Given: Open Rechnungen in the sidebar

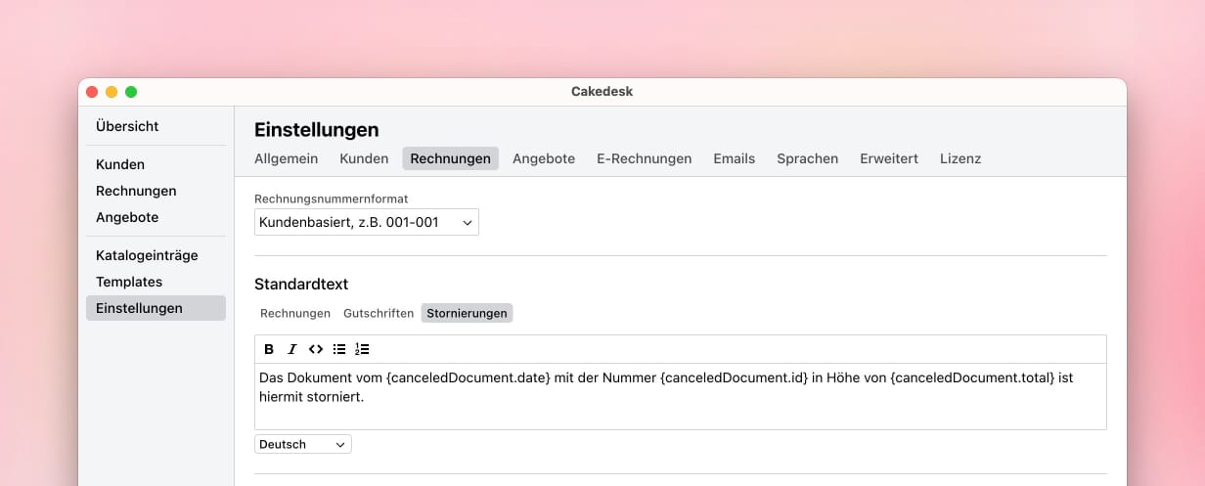Looking at the screenshot, I should pyautogui.click(x=156, y=191).
